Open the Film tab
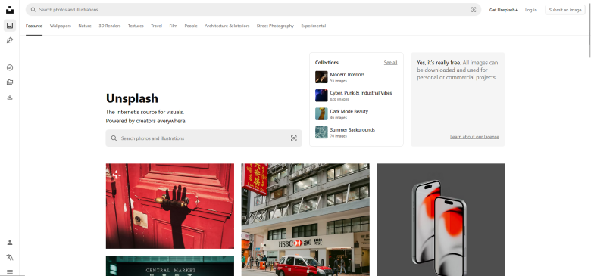The width and height of the screenshot is (591, 276). pyautogui.click(x=173, y=26)
